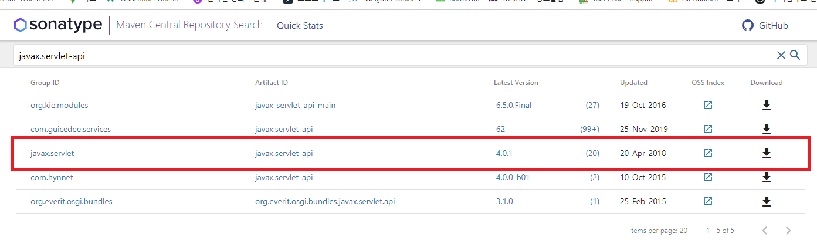This screenshot has height=247, width=817.
Task: Show all (1) versions
Action: pyautogui.click(x=595, y=201)
